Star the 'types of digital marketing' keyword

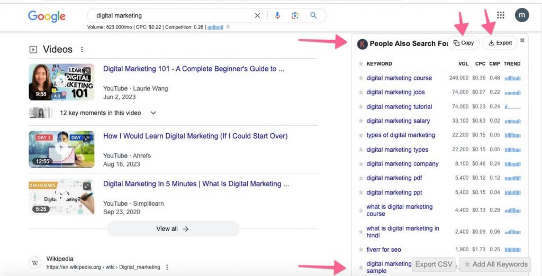[x=361, y=135]
